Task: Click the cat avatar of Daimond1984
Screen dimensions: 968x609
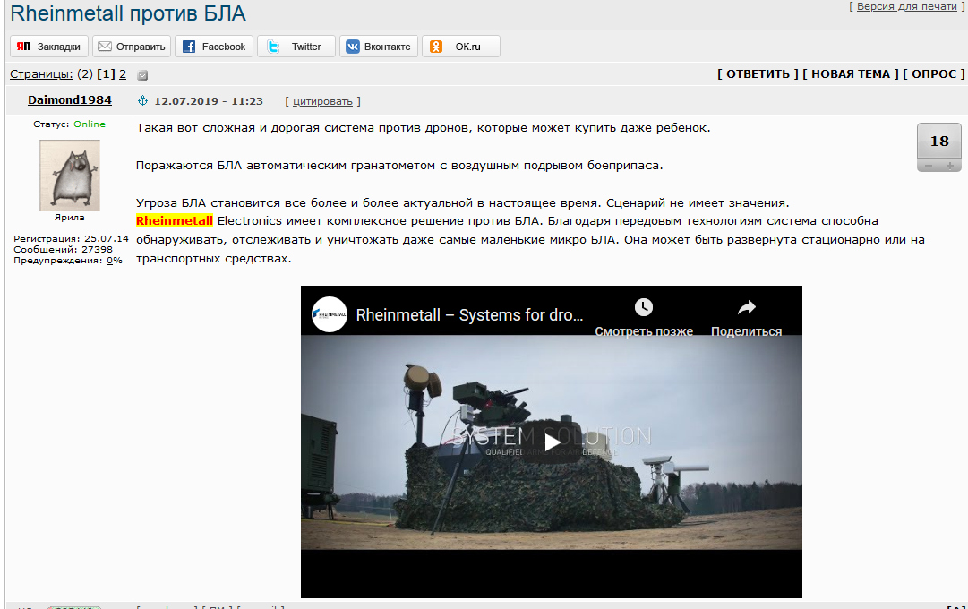Action: point(70,176)
